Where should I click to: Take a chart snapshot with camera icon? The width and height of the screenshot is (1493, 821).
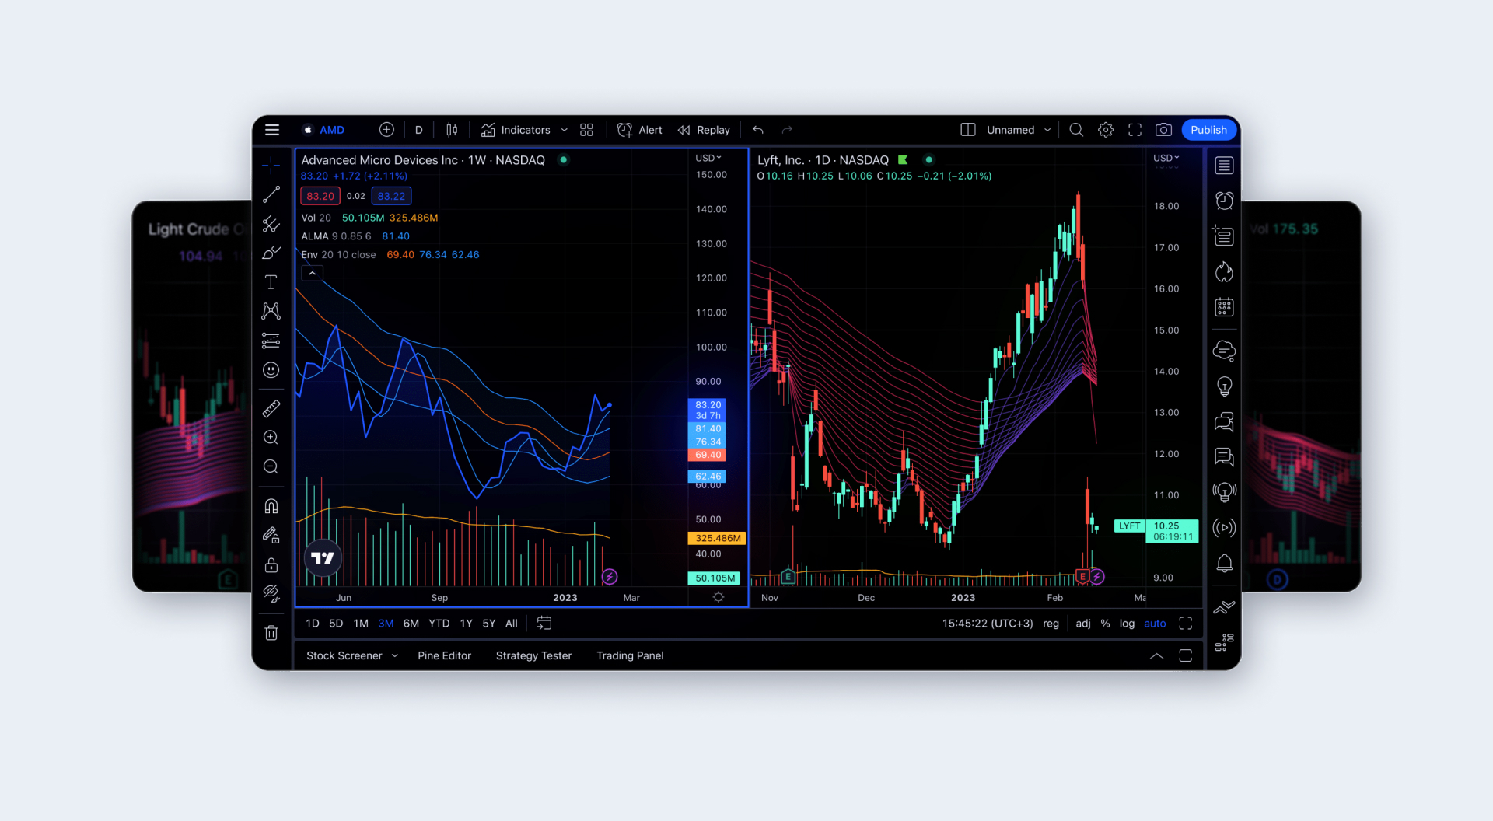[1164, 130]
